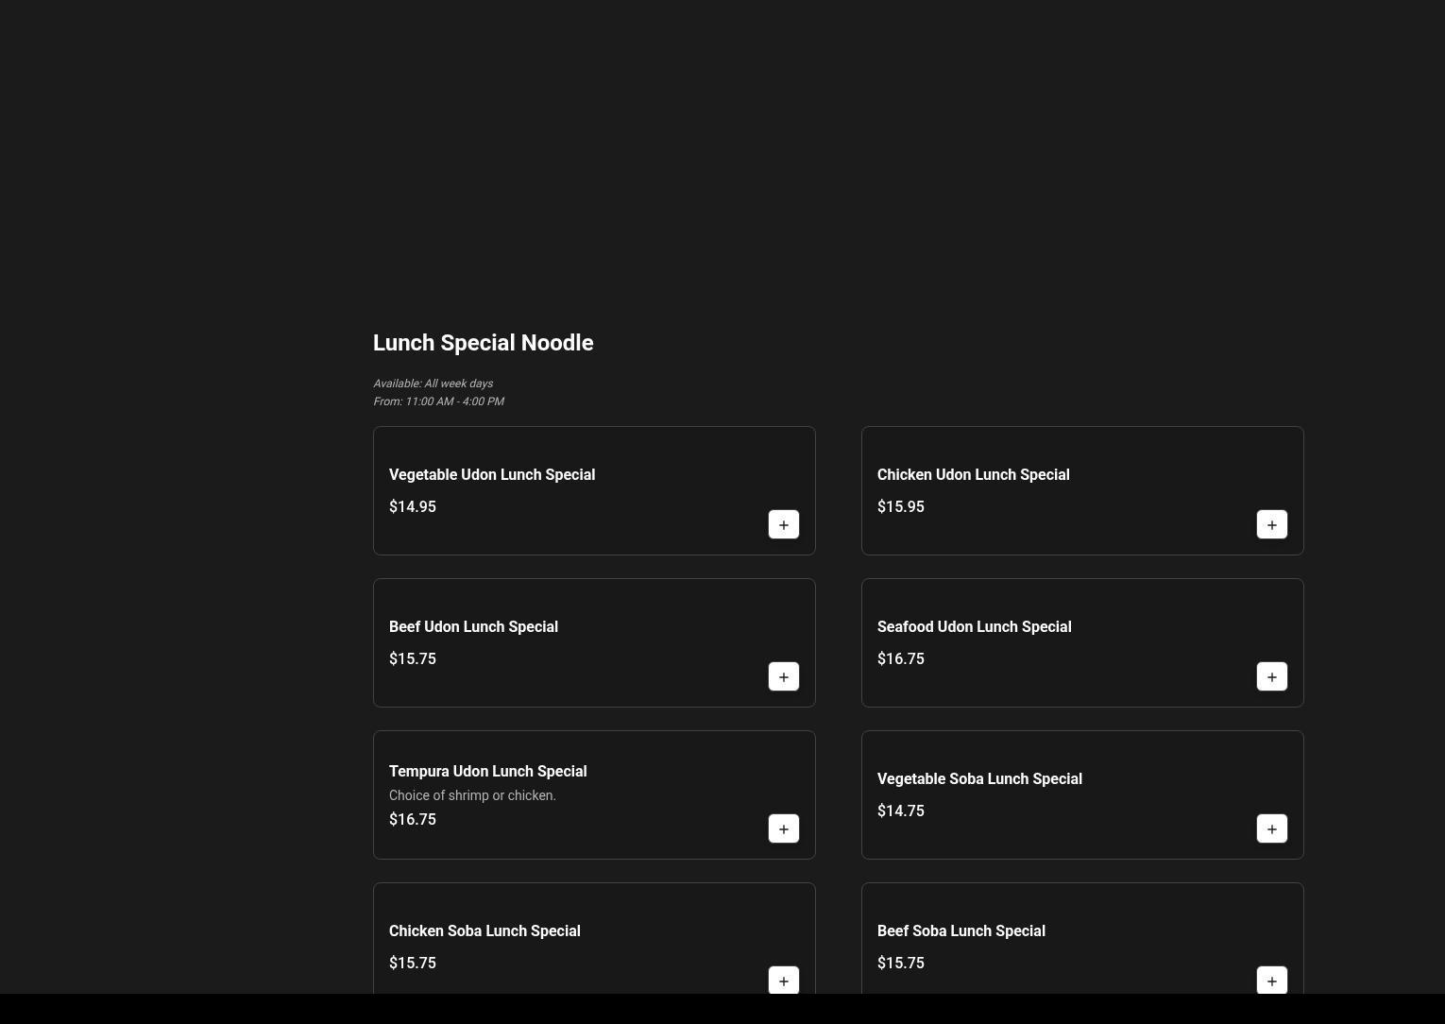Image resolution: width=1445 pixels, height=1024 pixels.
Task: Click the $16.75 Seafood Udon price
Action: click(x=900, y=658)
